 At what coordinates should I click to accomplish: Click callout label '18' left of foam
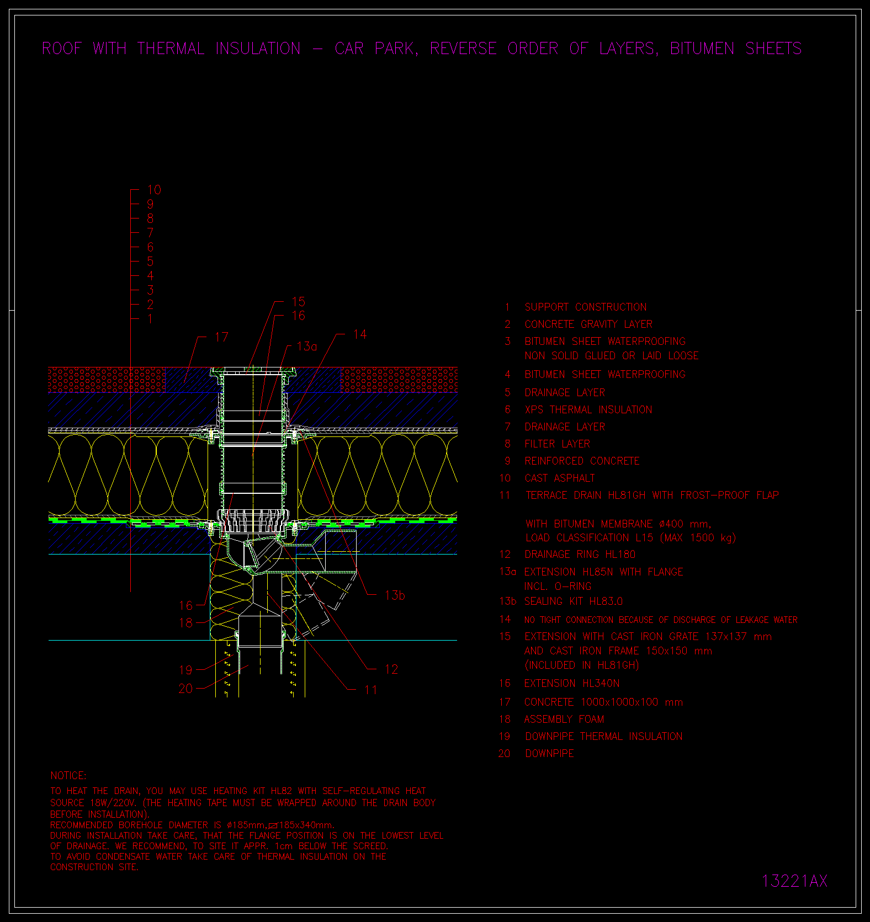tap(185, 623)
